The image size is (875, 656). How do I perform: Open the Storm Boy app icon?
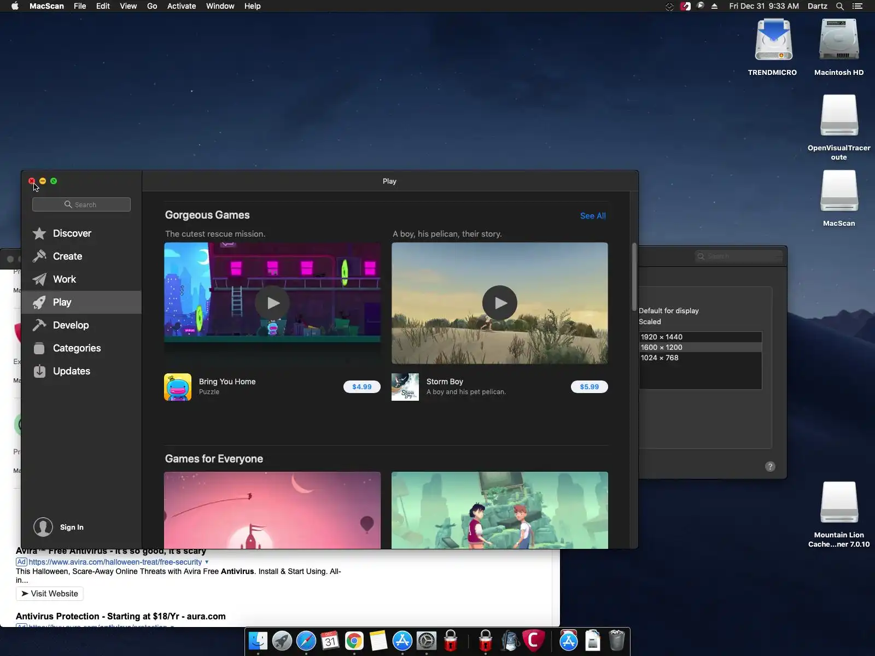(405, 387)
